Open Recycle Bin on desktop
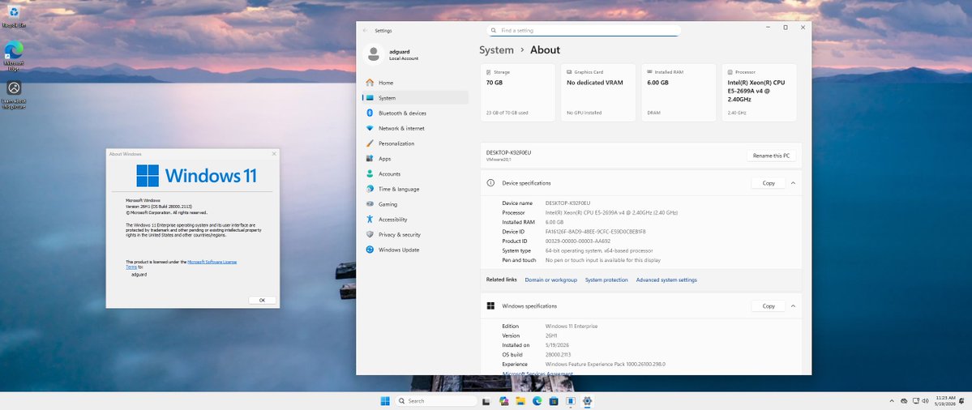 14,16
